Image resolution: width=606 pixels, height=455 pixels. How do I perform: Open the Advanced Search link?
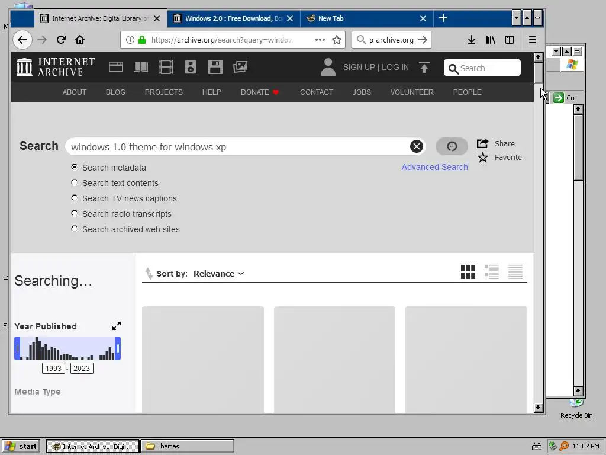coord(434,167)
